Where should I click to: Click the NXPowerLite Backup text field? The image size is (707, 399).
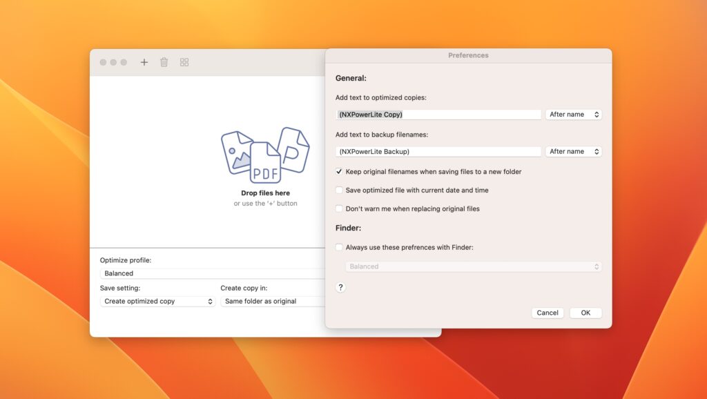(x=438, y=151)
